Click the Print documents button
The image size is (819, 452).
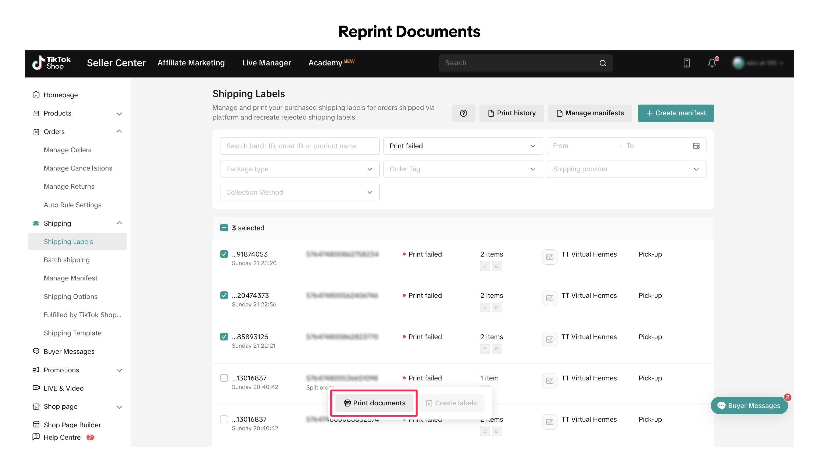point(374,403)
